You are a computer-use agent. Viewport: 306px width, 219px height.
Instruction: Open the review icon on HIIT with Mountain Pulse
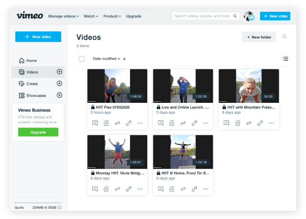coord(226,123)
